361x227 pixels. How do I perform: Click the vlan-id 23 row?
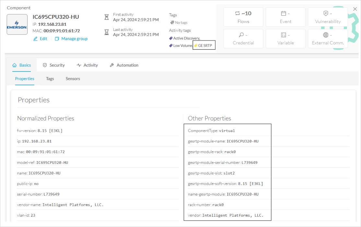(98, 215)
